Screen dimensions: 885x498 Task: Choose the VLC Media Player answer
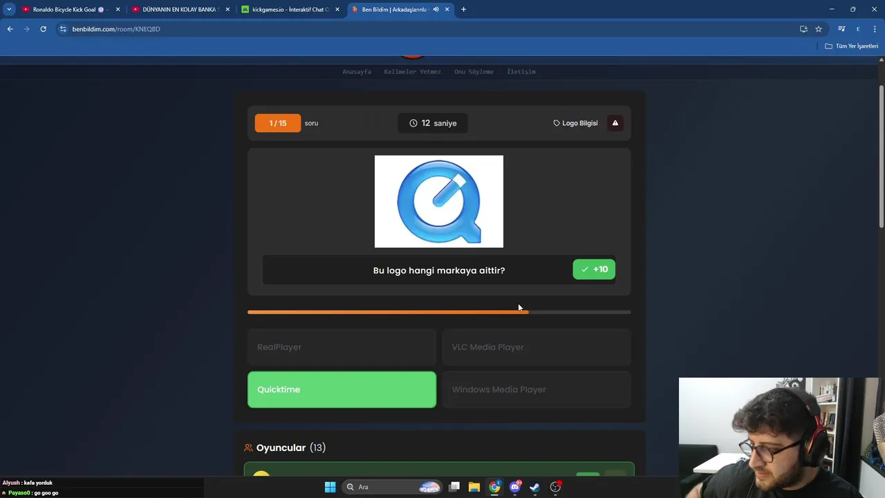pyautogui.click(x=537, y=347)
